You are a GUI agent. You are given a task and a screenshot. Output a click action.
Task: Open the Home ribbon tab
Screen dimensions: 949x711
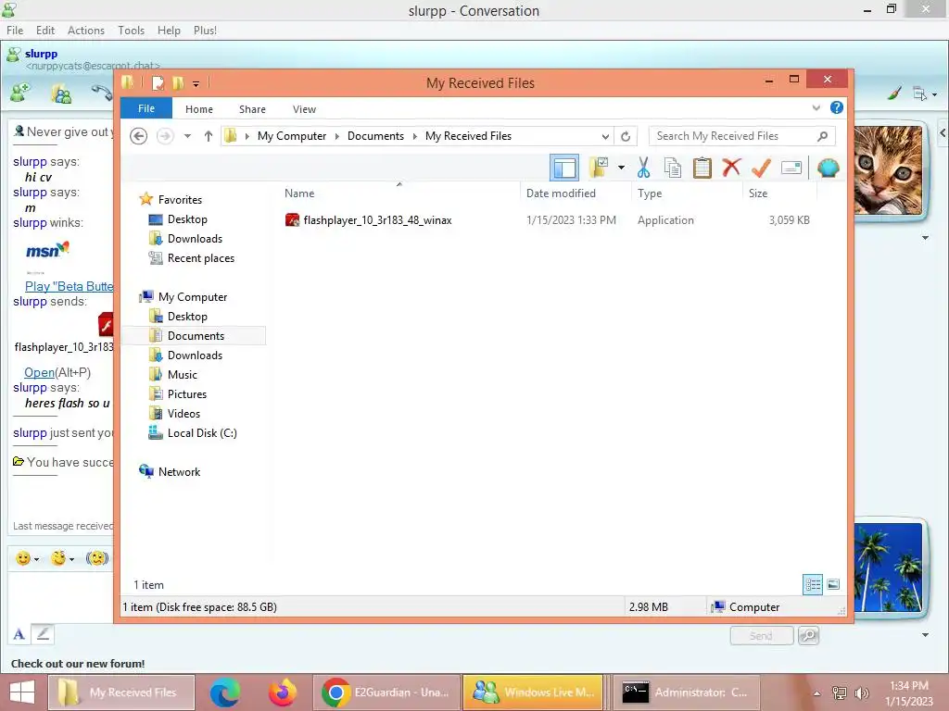199,109
